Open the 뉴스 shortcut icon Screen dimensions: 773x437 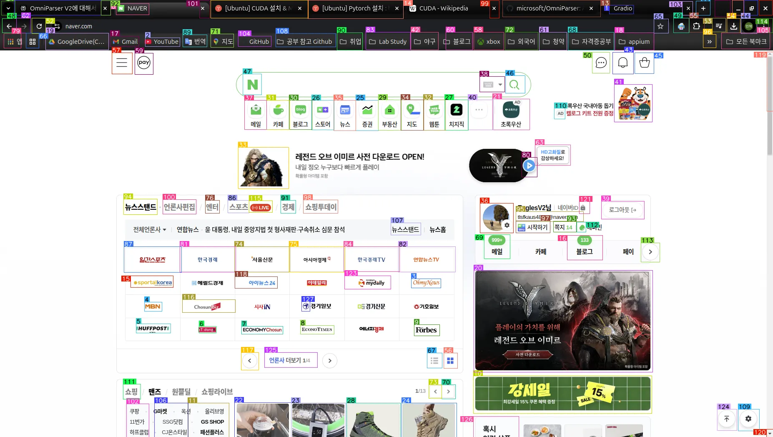coord(345,115)
